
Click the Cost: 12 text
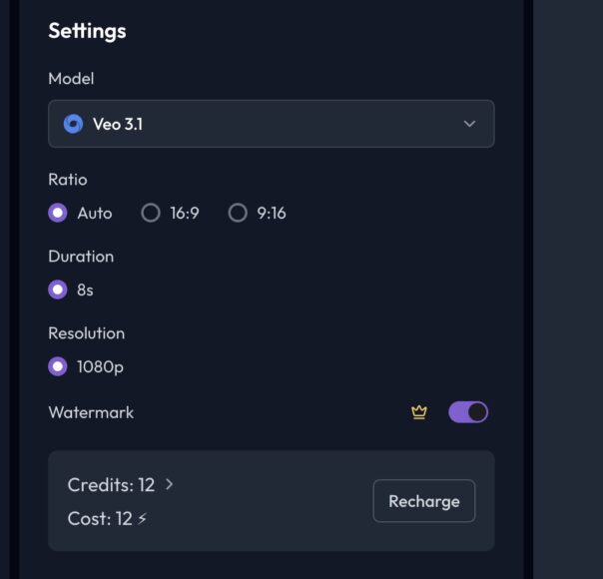[x=100, y=518]
